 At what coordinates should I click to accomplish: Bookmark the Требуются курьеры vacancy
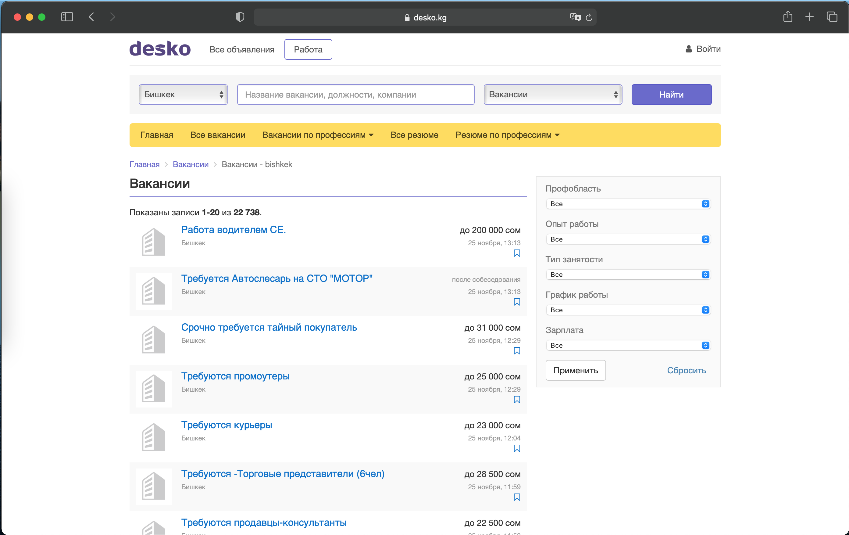[x=517, y=448]
